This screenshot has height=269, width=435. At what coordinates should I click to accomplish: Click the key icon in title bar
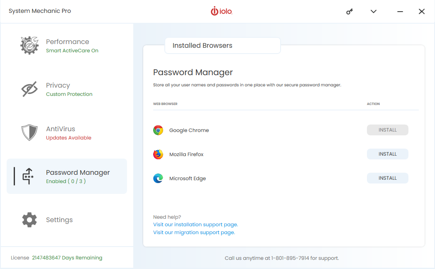tap(349, 12)
